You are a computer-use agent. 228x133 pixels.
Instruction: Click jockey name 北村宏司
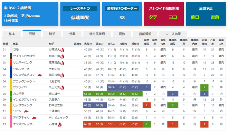pos(54,81)
